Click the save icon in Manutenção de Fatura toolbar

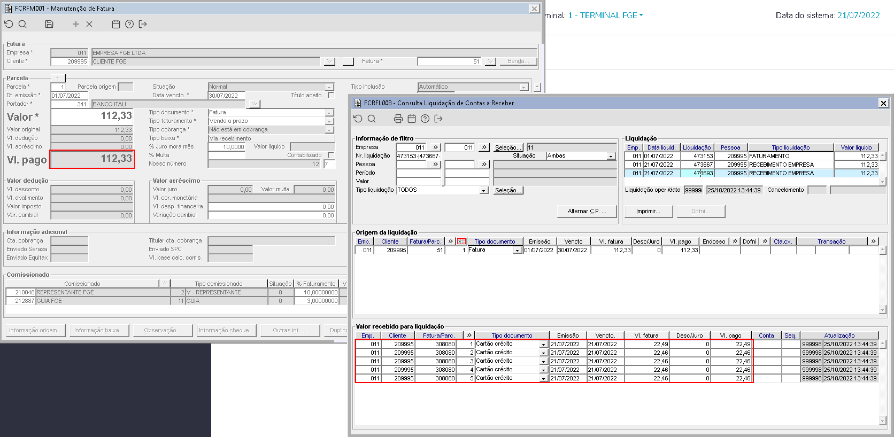click(x=49, y=24)
